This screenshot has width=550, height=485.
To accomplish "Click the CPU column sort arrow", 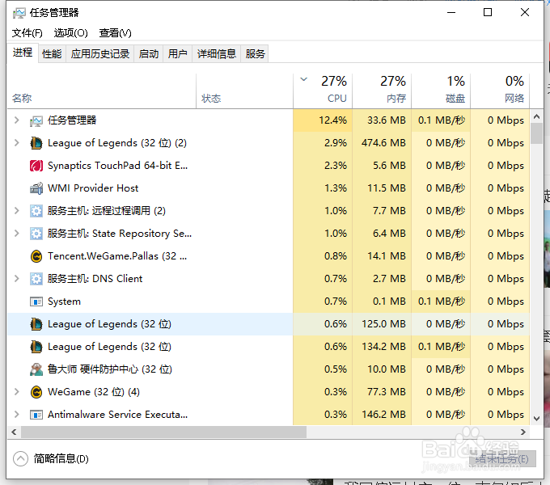I will click(x=304, y=79).
